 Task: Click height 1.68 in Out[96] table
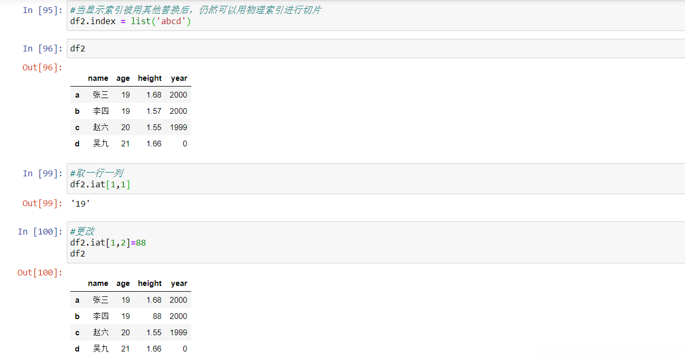(x=154, y=95)
